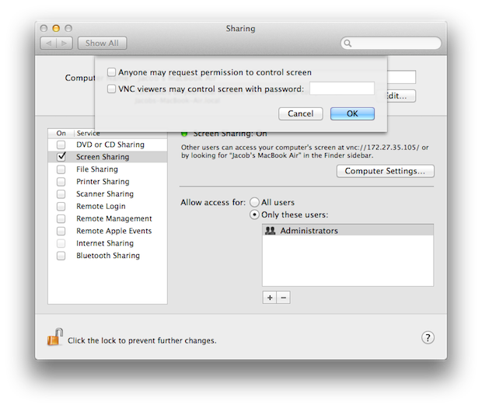The image size is (482, 408).
Task: Confirm the dialog with OK
Action: [352, 113]
